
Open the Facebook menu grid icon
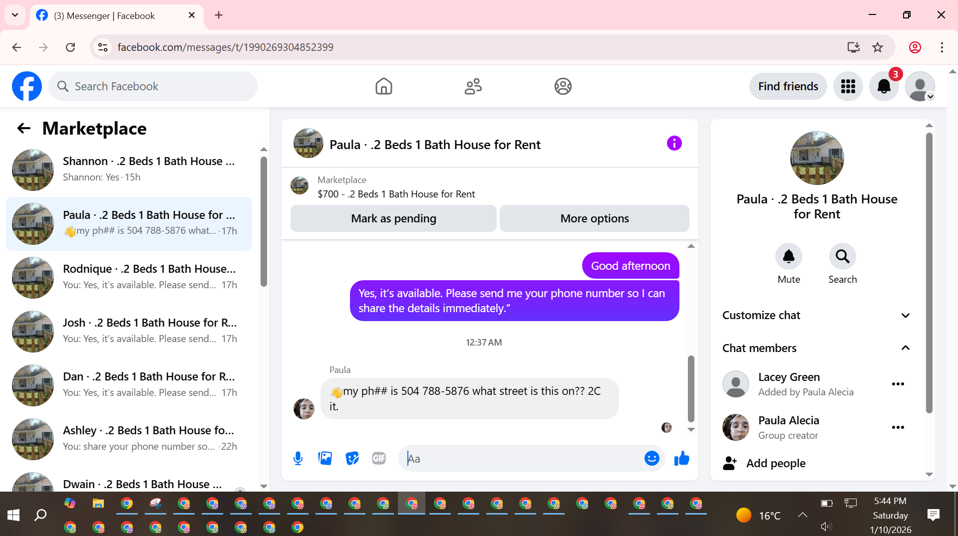pyautogui.click(x=848, y=86)
